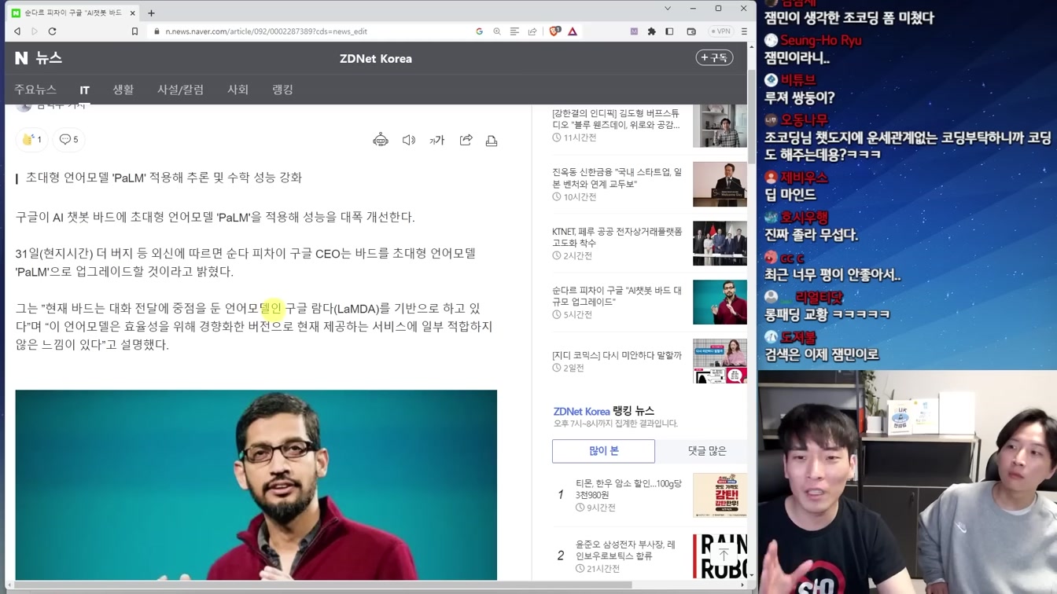Screen dimensions: 1057x594
Task: Open the browser hamburger menu
Action: [744, 31]
